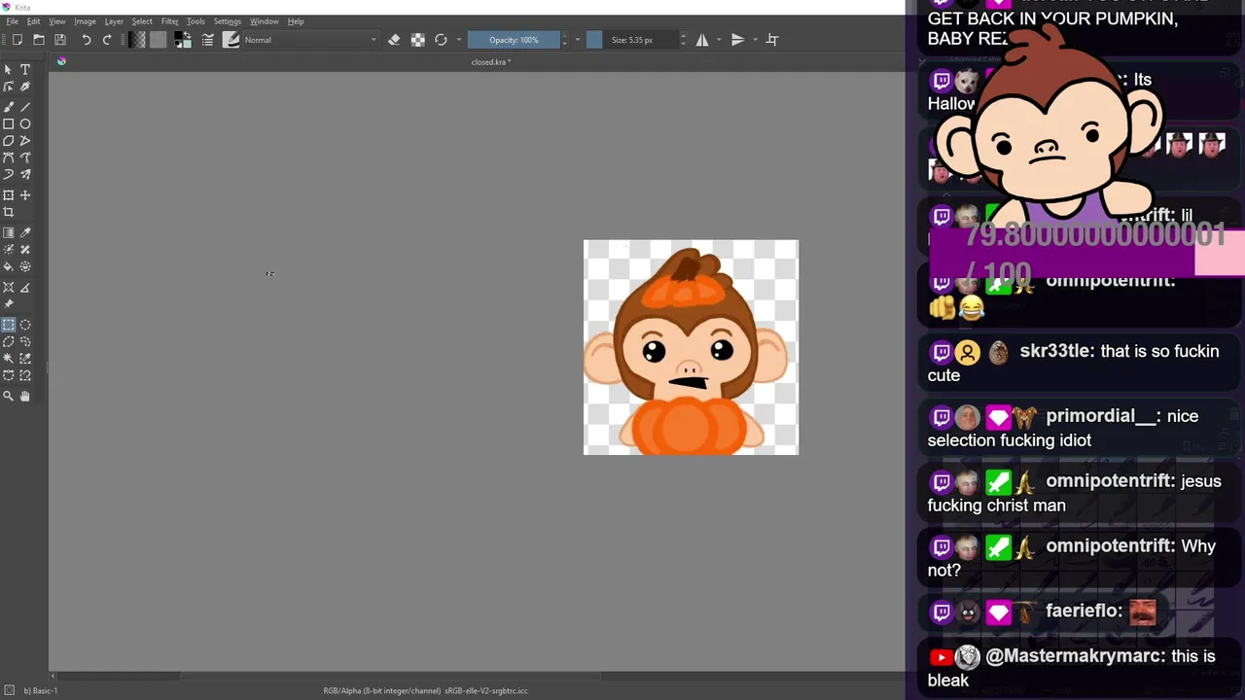1245x700 pixels.
Task: Open the brush preset chooser
Action: (x=231, y=40)
